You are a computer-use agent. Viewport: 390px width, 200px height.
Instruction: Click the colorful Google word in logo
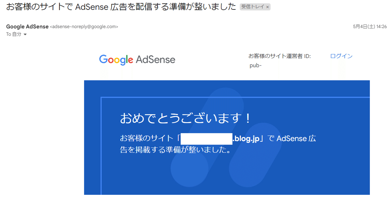pos(116,60)
